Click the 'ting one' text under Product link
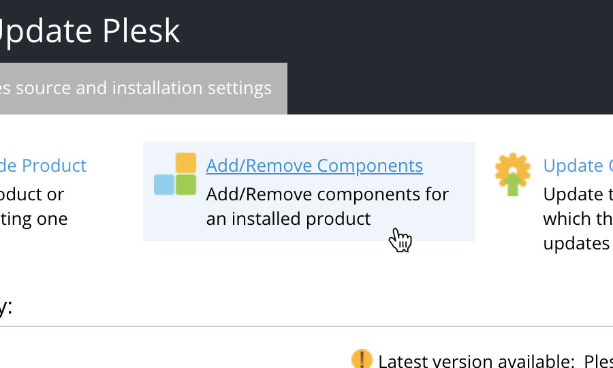Image resolution: width=613 pixels, height=368 pixels. (x=33, y=219)
